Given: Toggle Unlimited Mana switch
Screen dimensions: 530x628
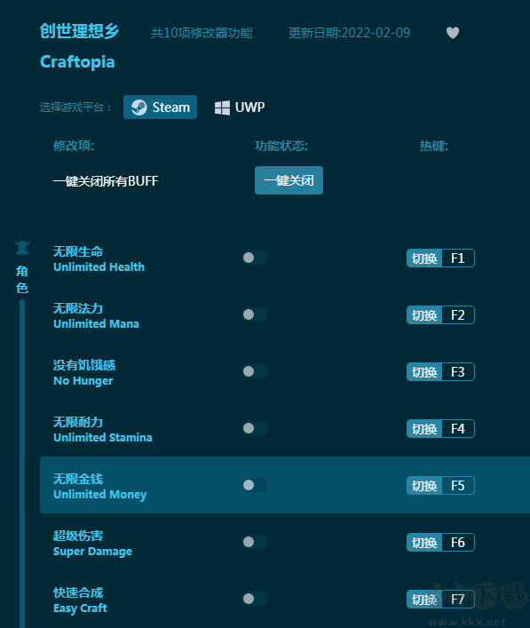Looking at the screenshot, I should (255, 314).
